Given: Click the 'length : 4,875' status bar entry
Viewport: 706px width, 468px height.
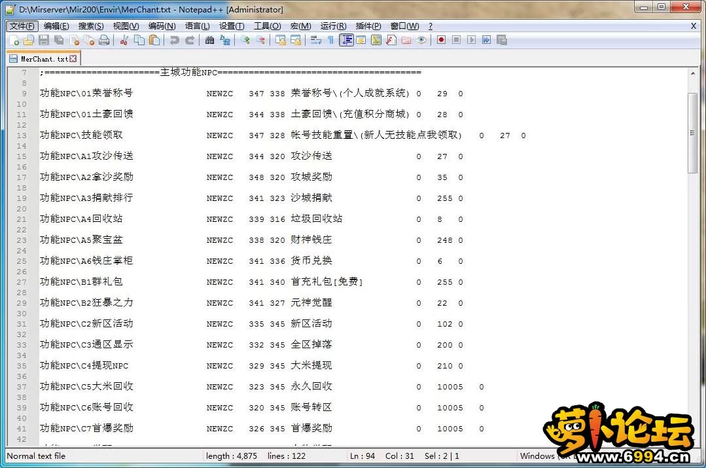Looking at the screenshot, I should pyautogui.click(x=232, y=456).
